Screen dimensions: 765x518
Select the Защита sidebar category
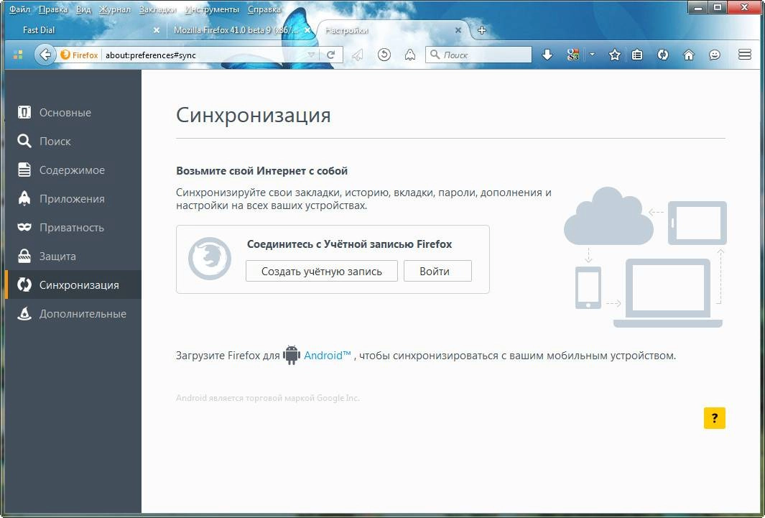[x=73, y=256]
